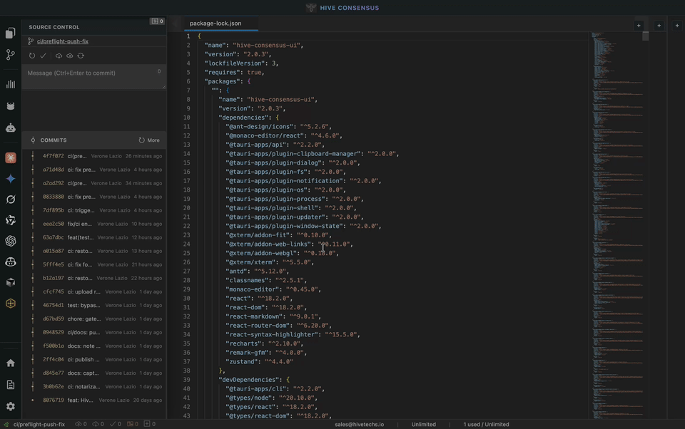Click the More button in Commits
The image size is (685, 429).
click(x=149, y=140)
